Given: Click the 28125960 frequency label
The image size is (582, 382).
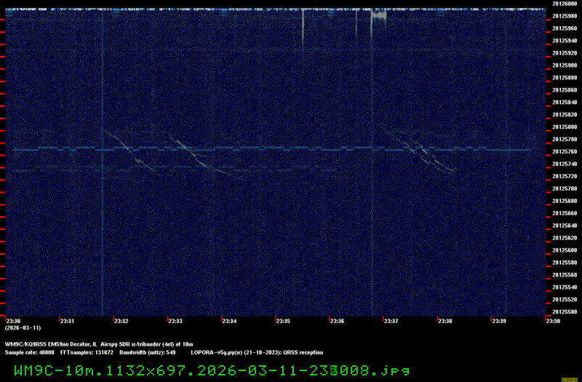Looking at the screenshot, I should 565,28.
